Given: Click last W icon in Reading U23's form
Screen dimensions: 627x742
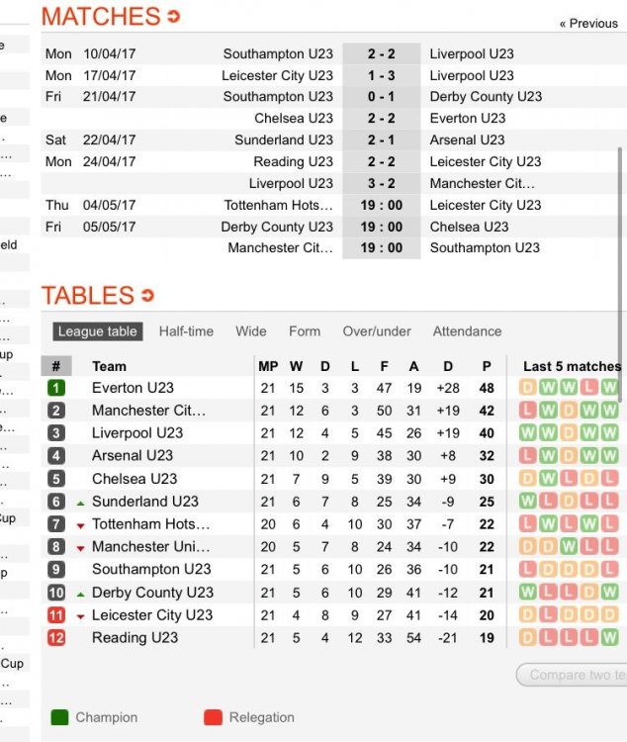Looking at the screenshot, I should click(x=609, y=637).
